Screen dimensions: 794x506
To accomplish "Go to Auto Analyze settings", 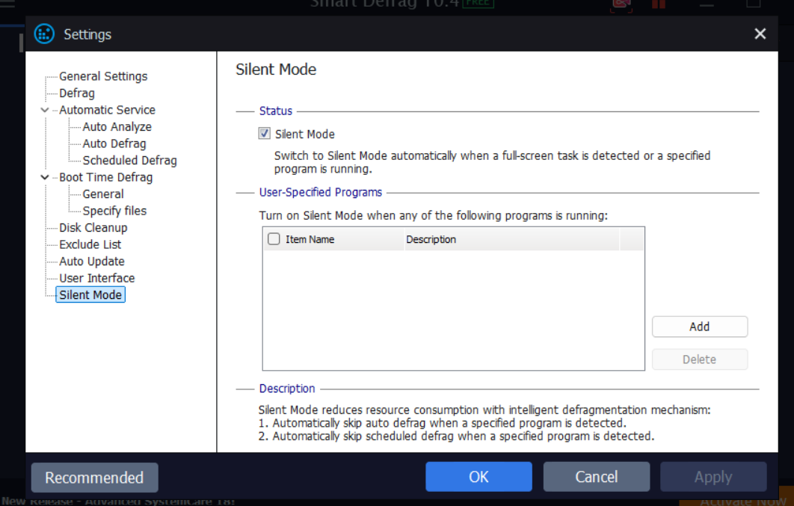I will click(117, 127).
